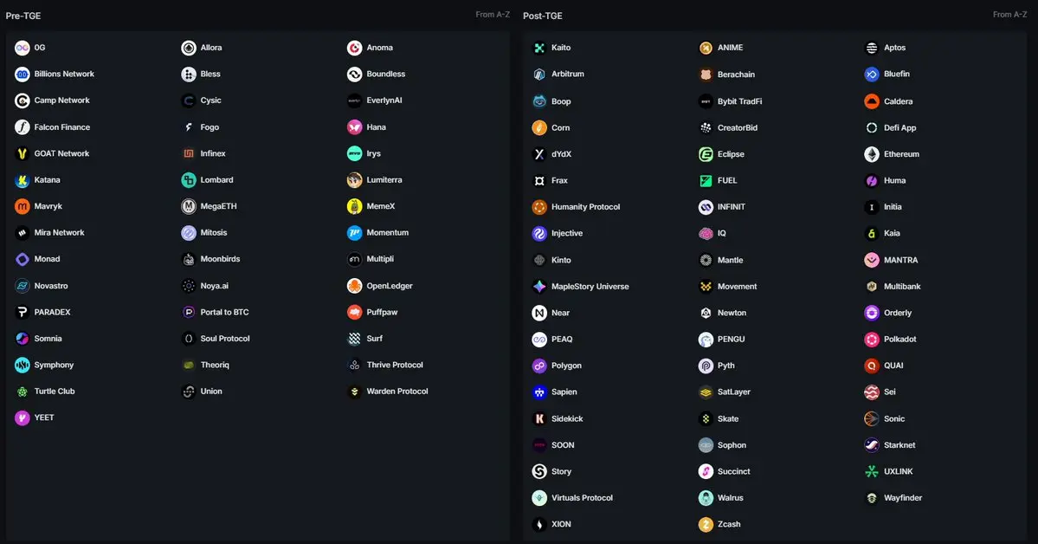The height and width of the screenshot is (544, 1038).
Task: Open the Thrive Protocol project link
Action: click(x=385, y=365)
